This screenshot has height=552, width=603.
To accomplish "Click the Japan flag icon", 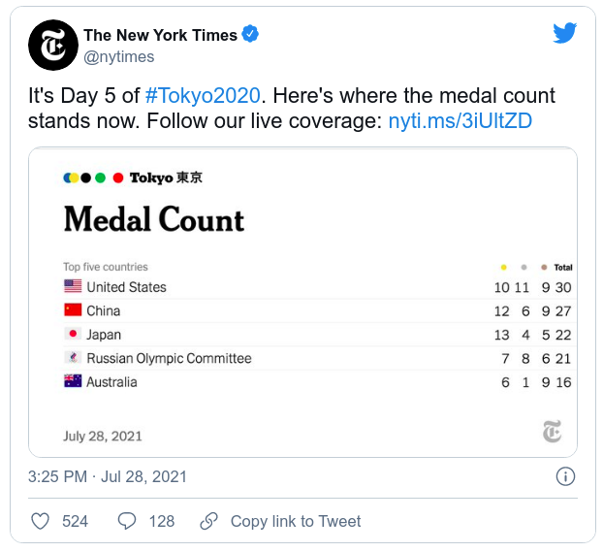I will point(73,335).
